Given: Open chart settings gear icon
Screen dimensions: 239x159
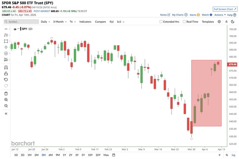Looking at the screenshot, I should pos(219,22).
